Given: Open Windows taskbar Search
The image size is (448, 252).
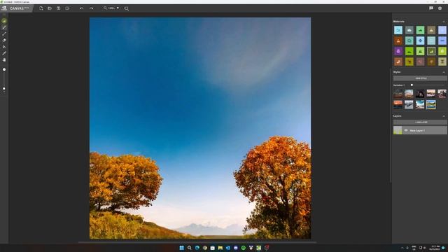Looking at the screenshot, I should (x=190, y=248).
